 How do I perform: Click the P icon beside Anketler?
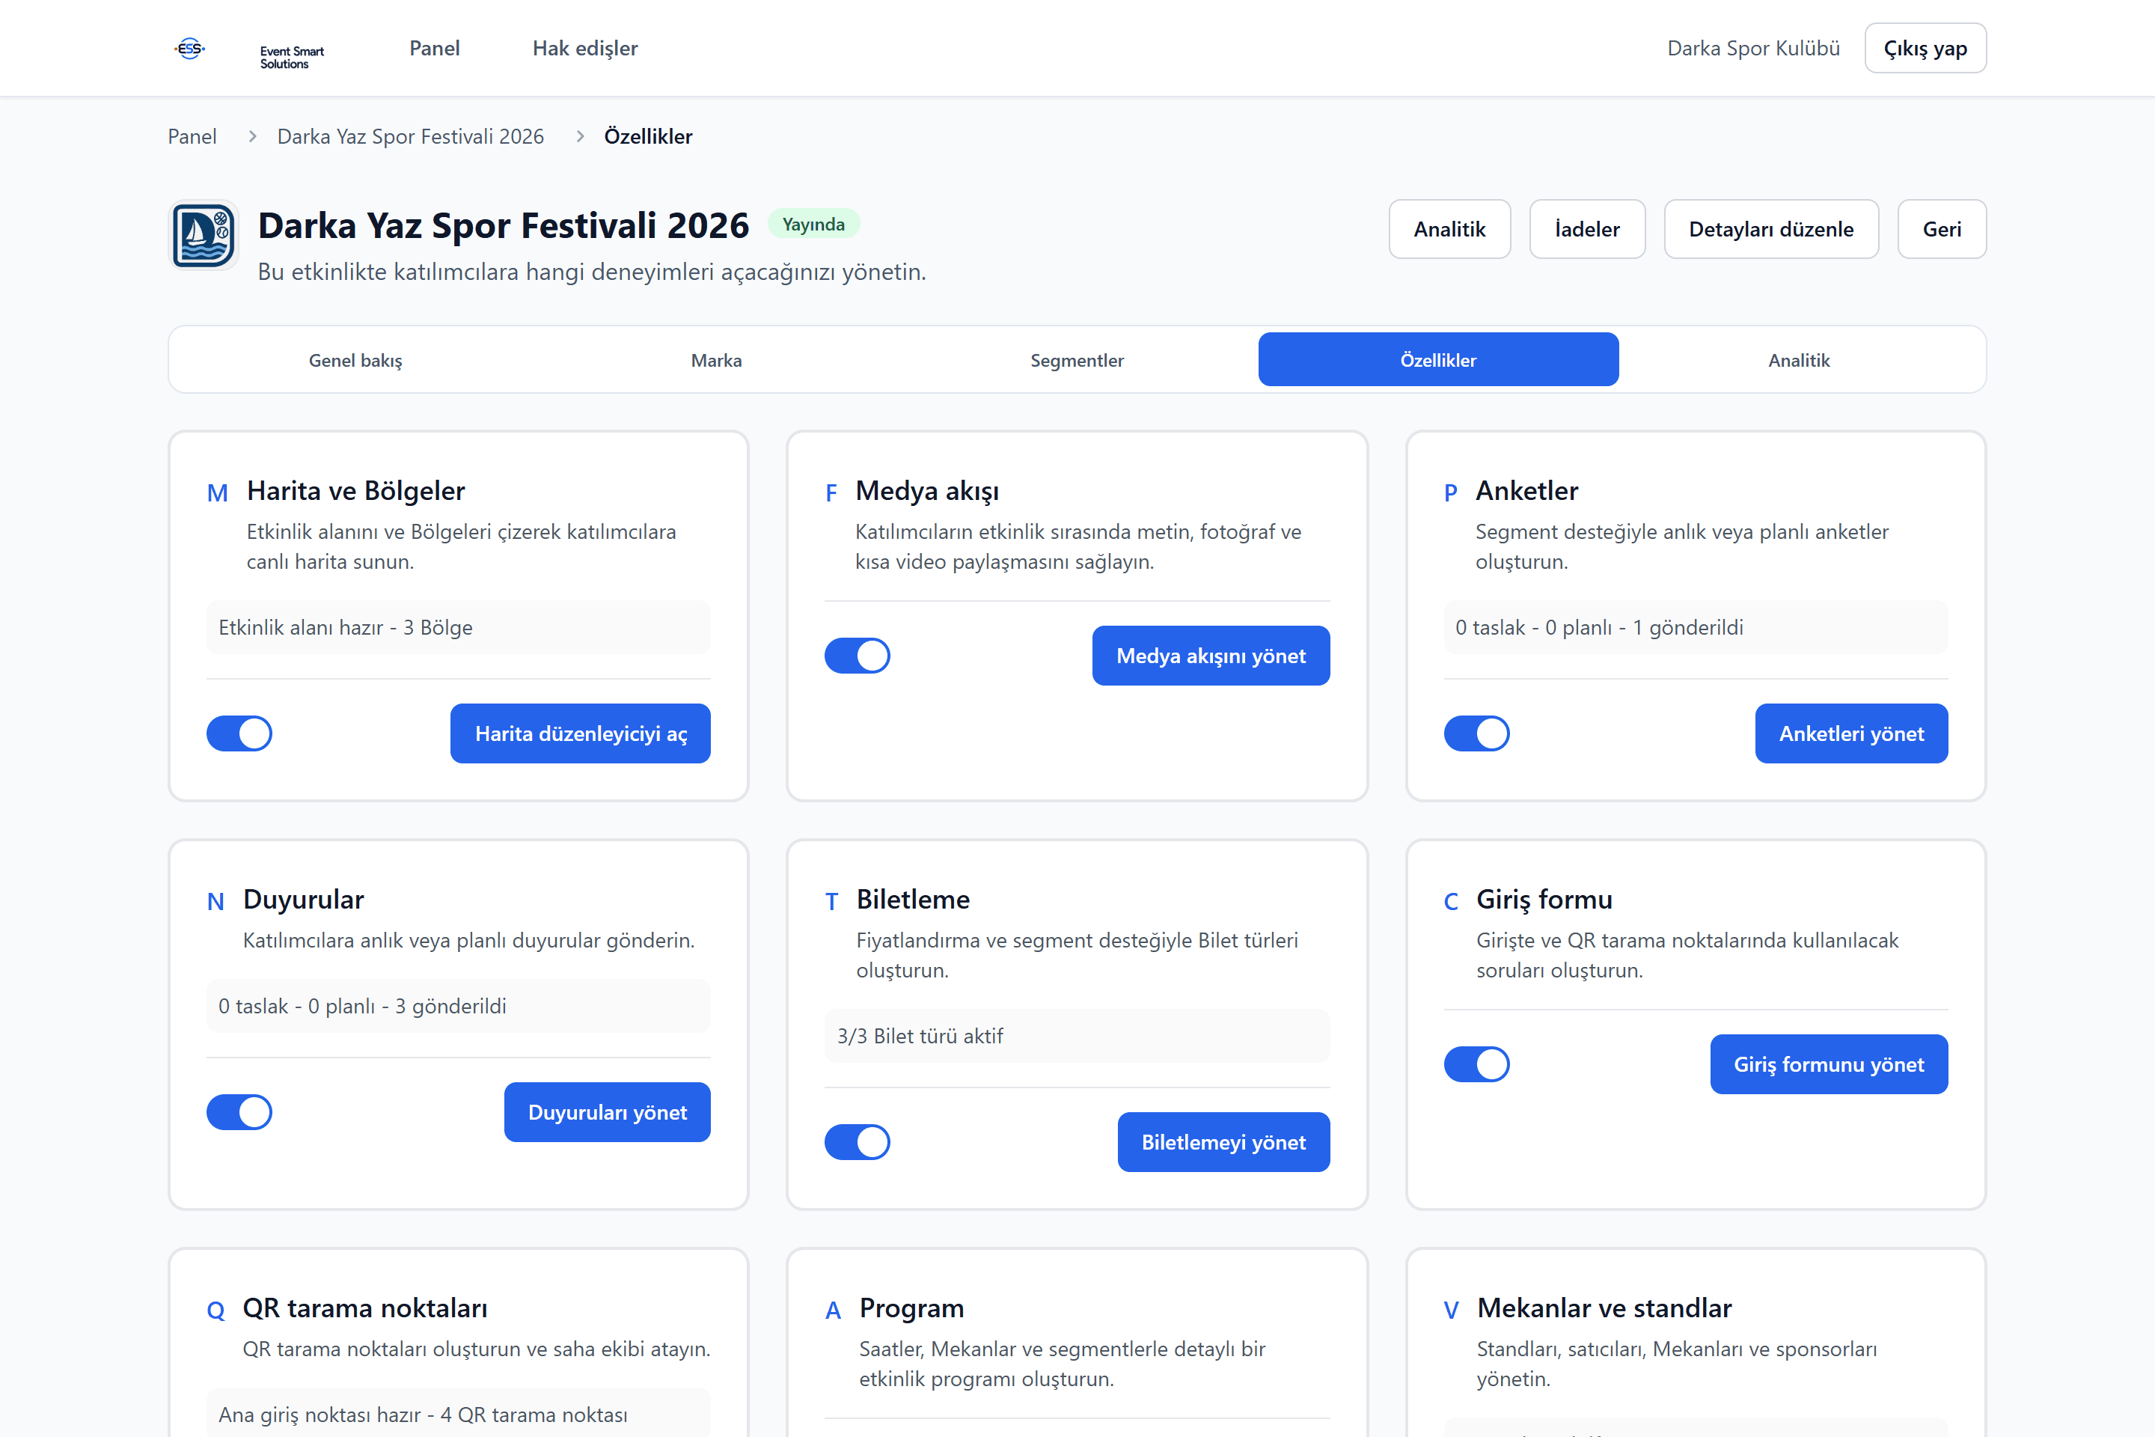click(1450, 493)
